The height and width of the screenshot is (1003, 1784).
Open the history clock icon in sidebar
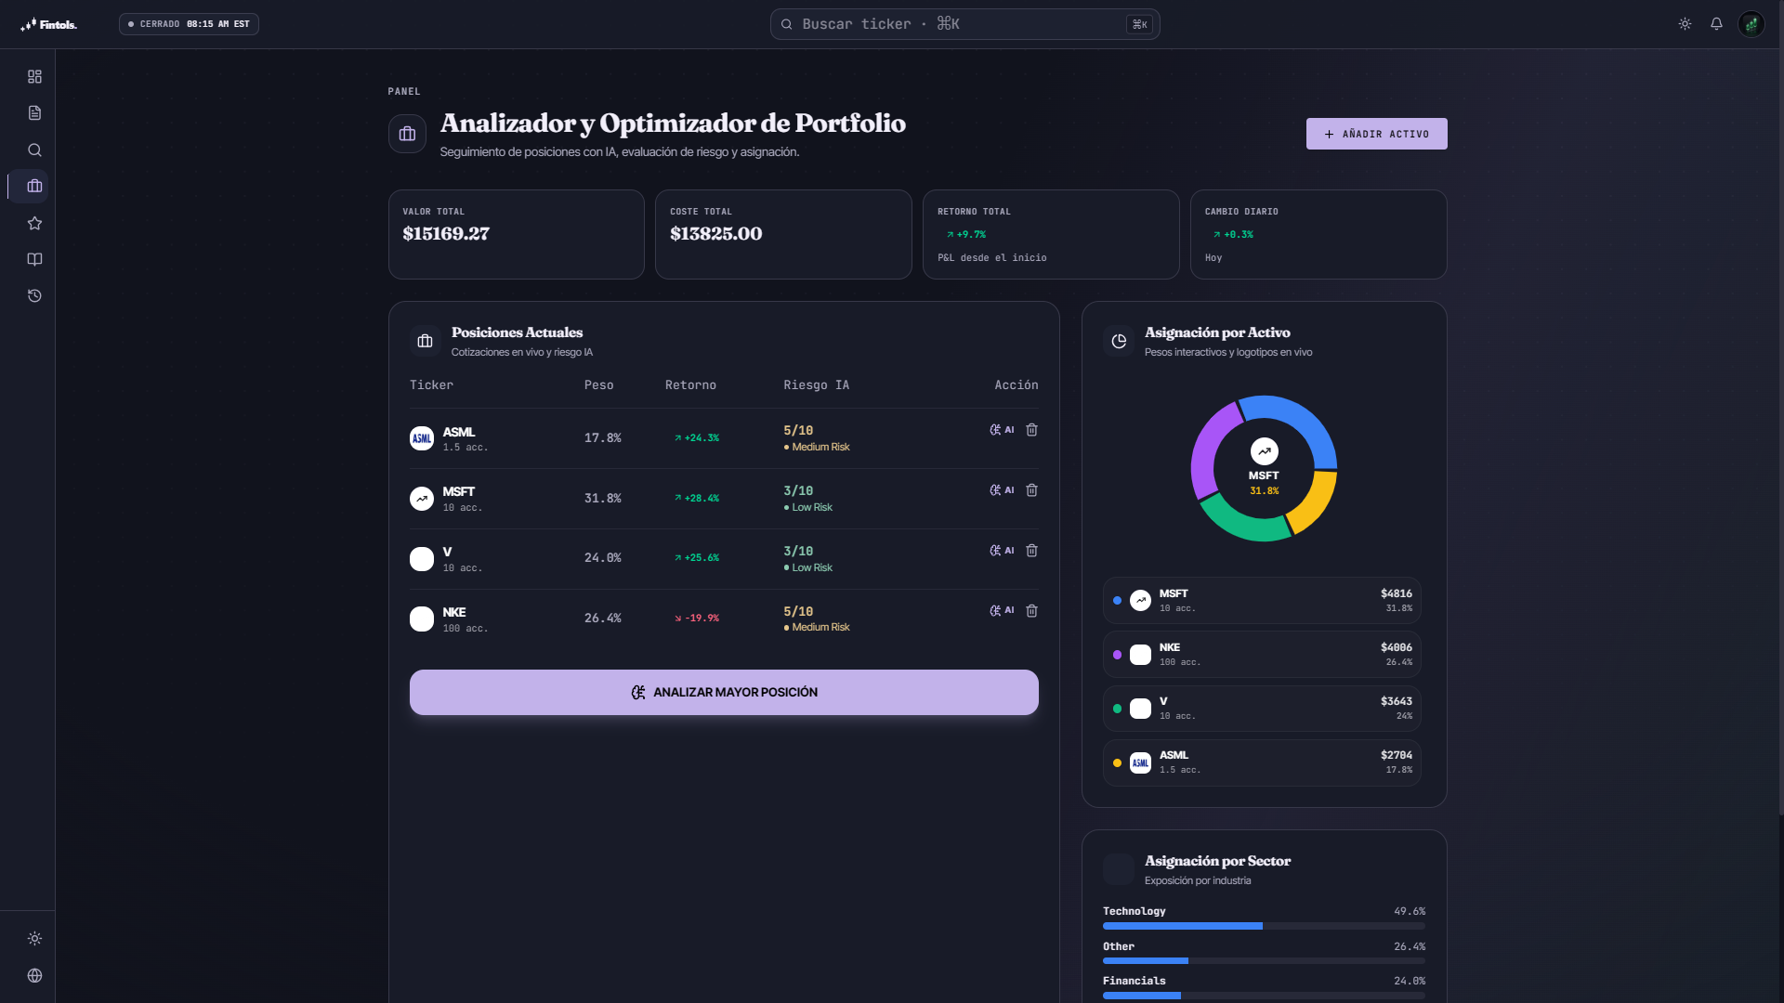pyautogui.click(x=34, y=296)
